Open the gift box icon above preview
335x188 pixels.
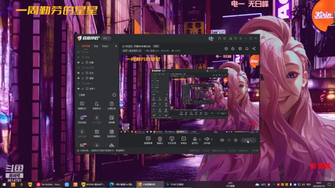click(x=226, y=48)
